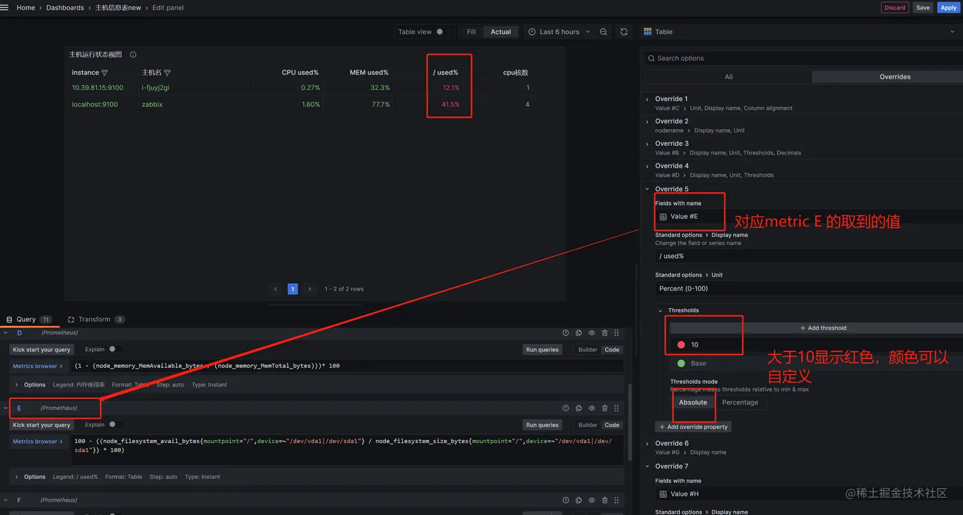Grab the reorder handle of query F

point(617,500)
